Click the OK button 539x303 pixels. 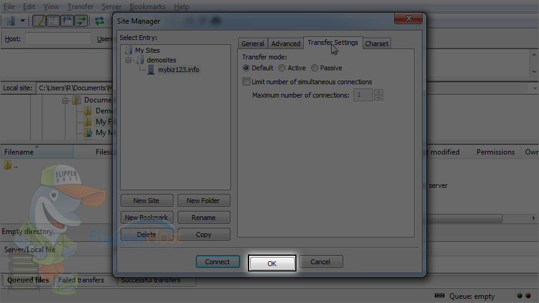point(272,263)
